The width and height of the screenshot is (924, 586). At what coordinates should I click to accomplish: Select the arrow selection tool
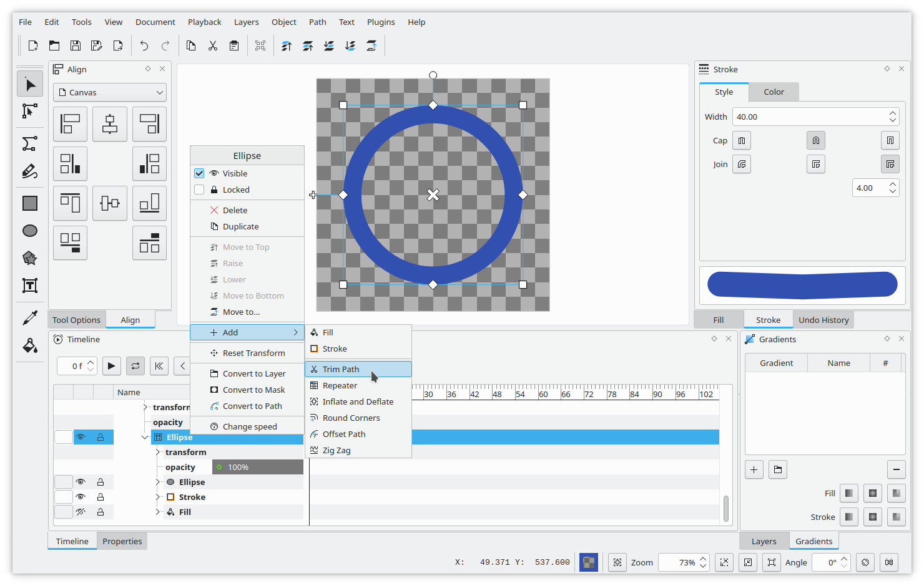tap(30, 84)
